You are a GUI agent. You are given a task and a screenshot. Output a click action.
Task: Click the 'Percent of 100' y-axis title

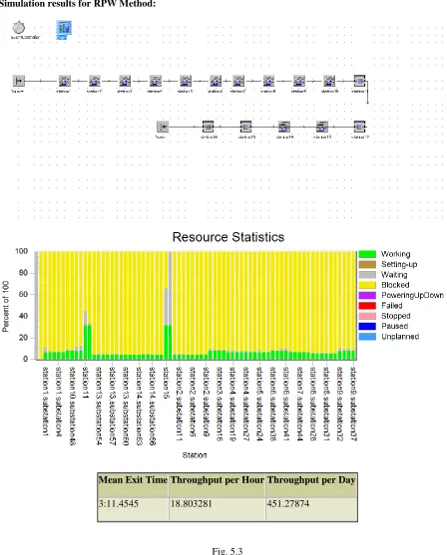pyautogui.click(x=5, y=307)
